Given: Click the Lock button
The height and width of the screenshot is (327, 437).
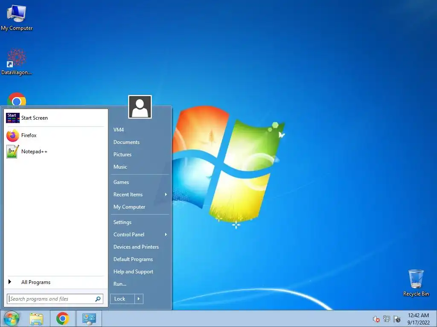Looking at the screenshot, I should 122,299.
